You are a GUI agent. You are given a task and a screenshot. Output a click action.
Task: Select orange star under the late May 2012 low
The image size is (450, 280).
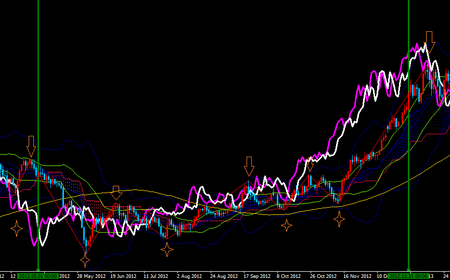pyautogui.click(x=85, y=260)
